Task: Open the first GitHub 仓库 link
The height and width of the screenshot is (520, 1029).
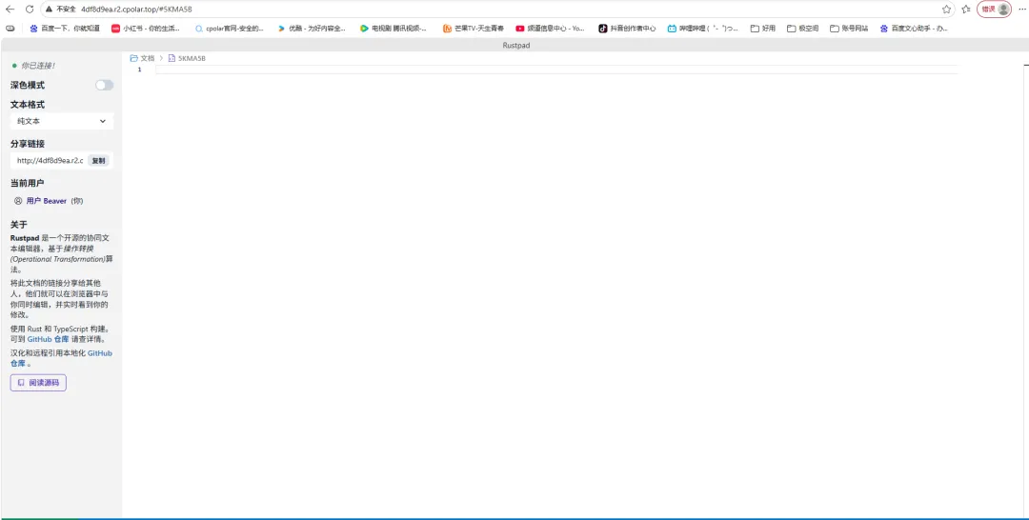Action: pyautogui.click(x=48, y=340)
